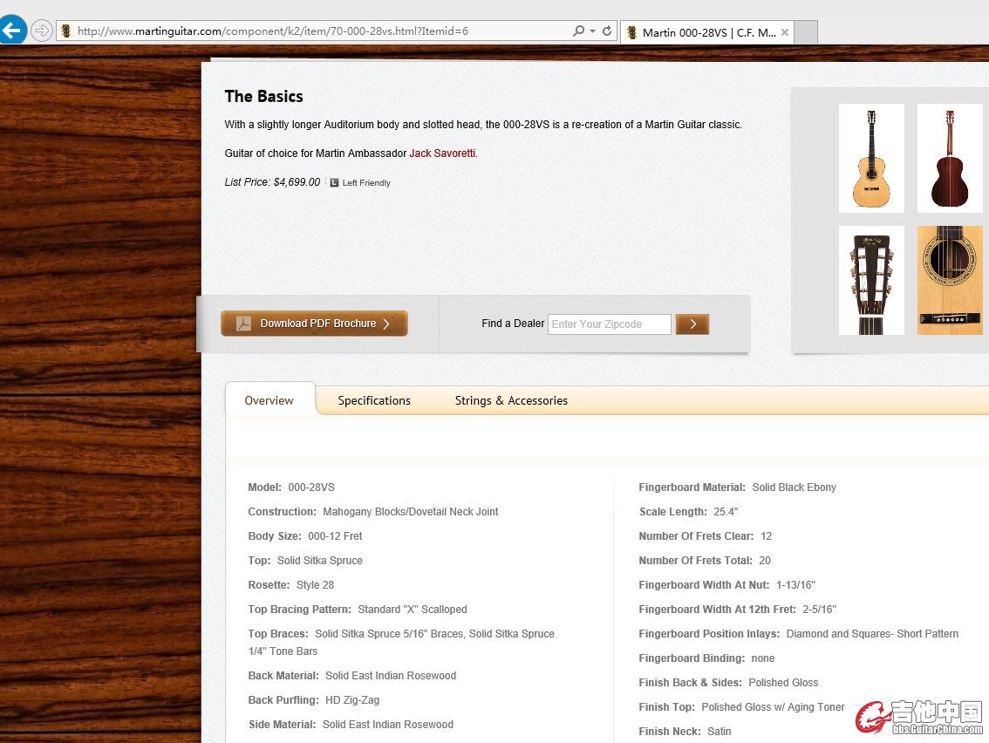Click the PDF icon on brochure button
The height and width of the screenshot is (743, 989).
coord(243,324)
